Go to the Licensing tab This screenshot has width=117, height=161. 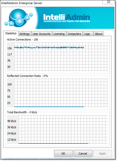(x=59, y=34)
